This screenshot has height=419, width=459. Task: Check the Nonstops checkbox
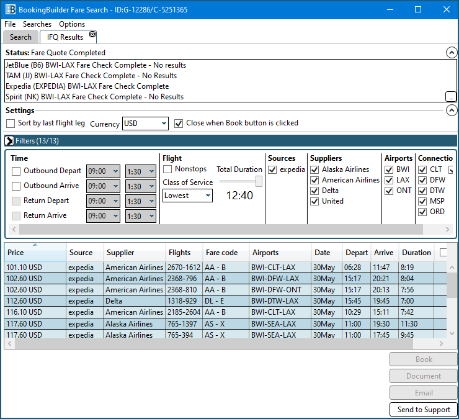coord(167,169)
